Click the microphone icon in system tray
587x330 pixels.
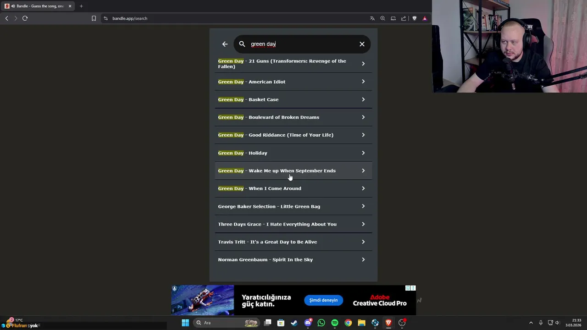coord(541,323)
